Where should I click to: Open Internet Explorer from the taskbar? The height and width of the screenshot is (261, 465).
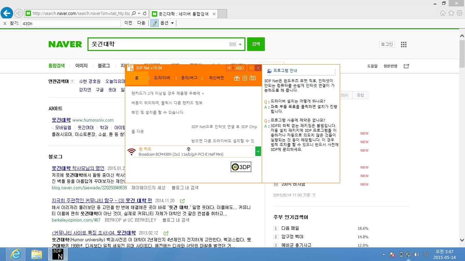click(x=15, y=254)
